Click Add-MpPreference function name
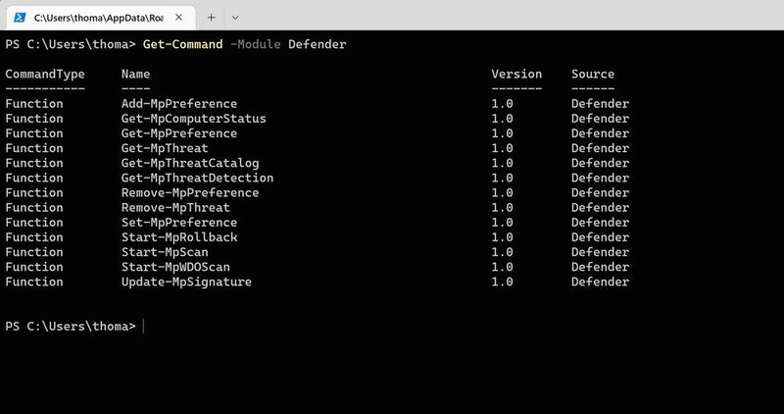The width and height of the screenshot is (784, 414). (x=179, y=104)
